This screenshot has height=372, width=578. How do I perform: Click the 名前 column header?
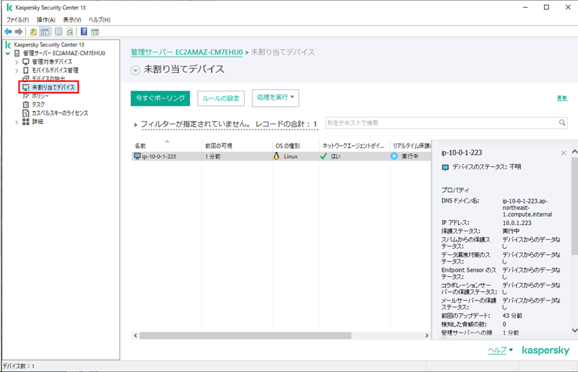[166, 145]
